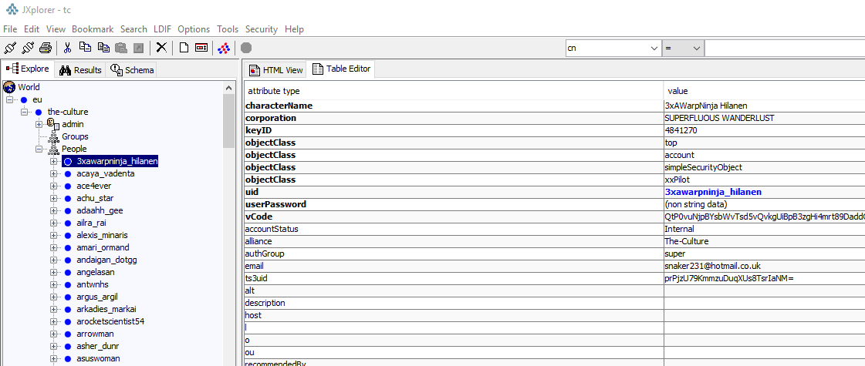The height and width of the screenshot is (366, 865).
Task: Click the Cut scissors icon
Action: [68, 48]
